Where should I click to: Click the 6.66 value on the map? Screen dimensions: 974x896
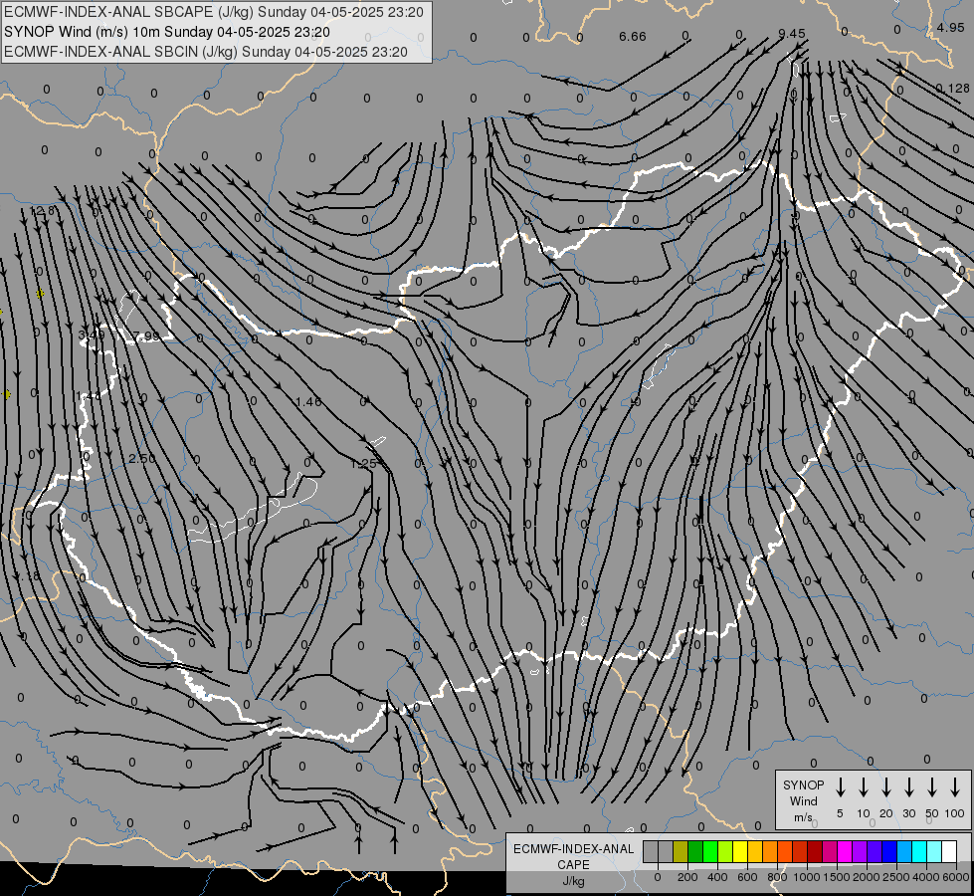(633, 37)
